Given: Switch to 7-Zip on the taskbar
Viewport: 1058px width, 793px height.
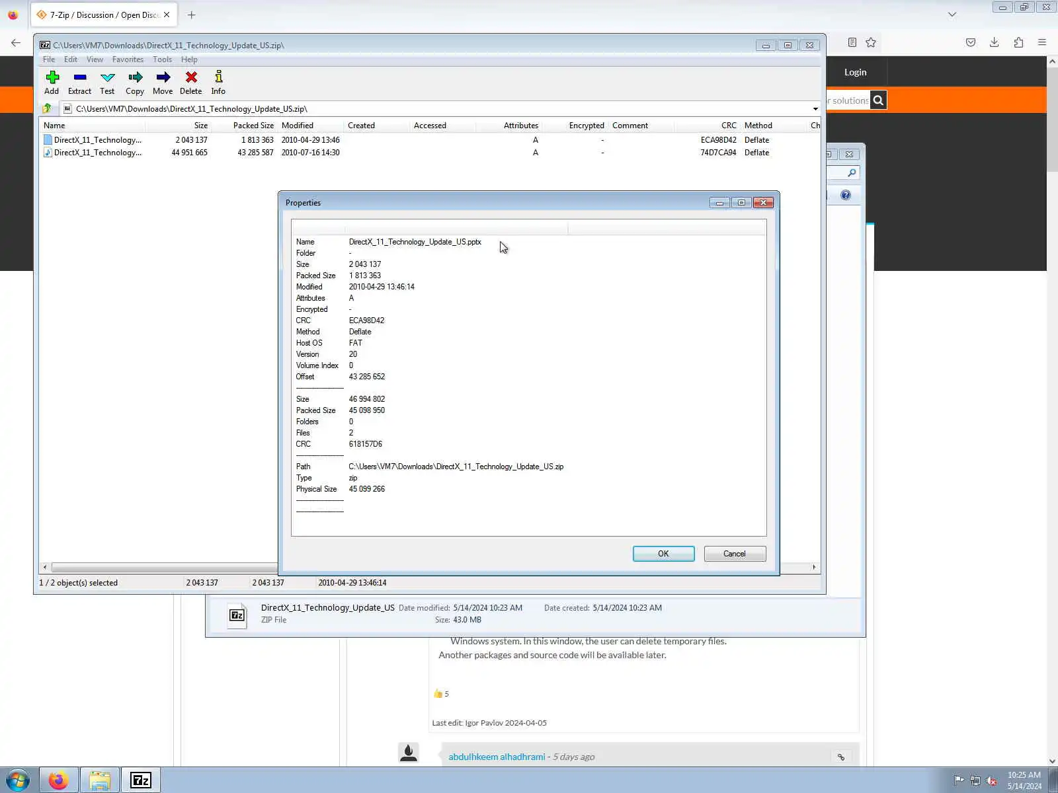Looking at the screenshot, I should (141, 780).
